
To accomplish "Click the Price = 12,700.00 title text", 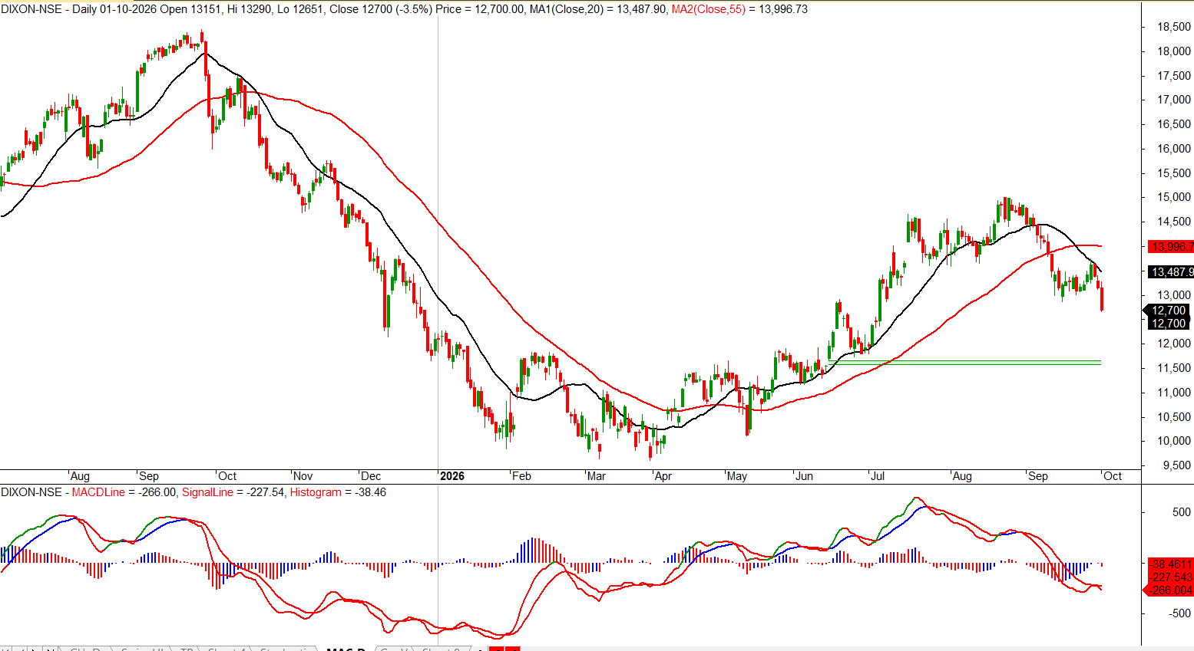I will click(x=479, y=9).
